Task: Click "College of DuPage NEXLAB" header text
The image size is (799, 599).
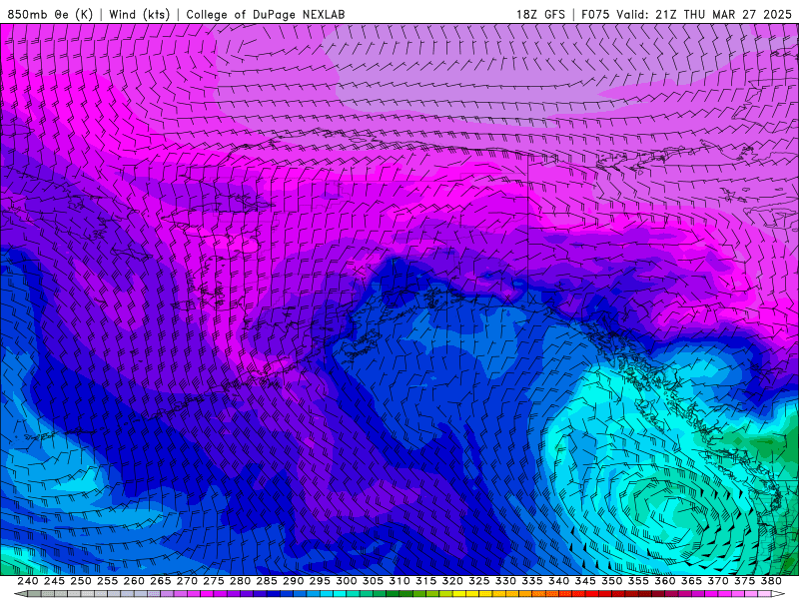Action: point(266,14)
